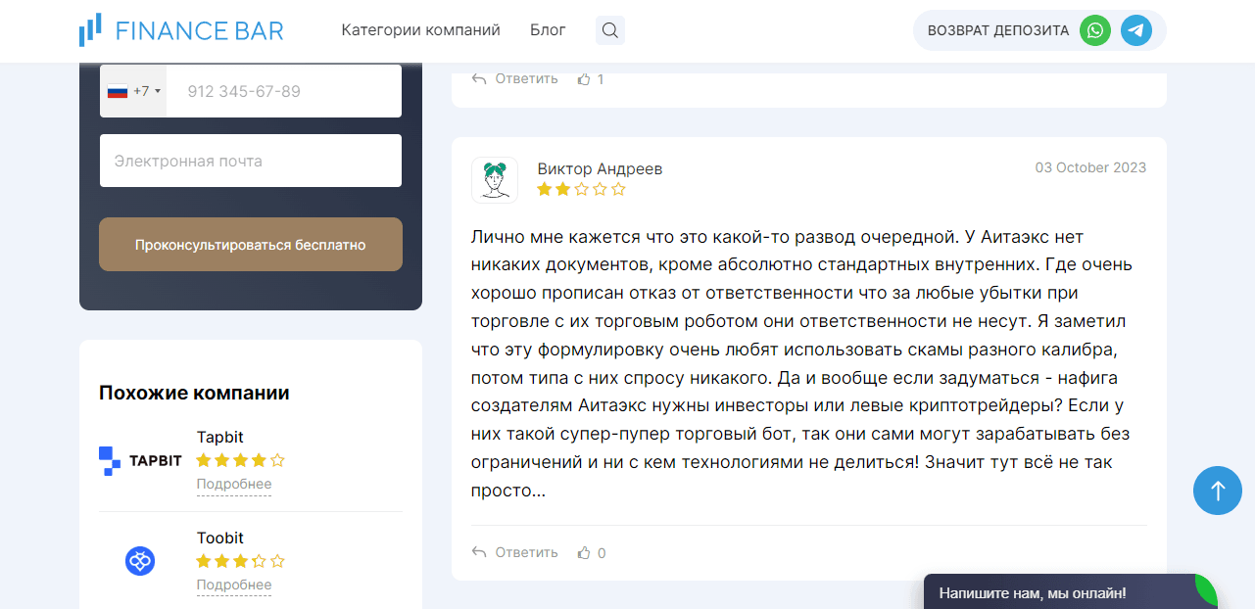Screen dimensions: 1255x609
Task: Click the scroll-to-top arrow button
Action: 1217,491
